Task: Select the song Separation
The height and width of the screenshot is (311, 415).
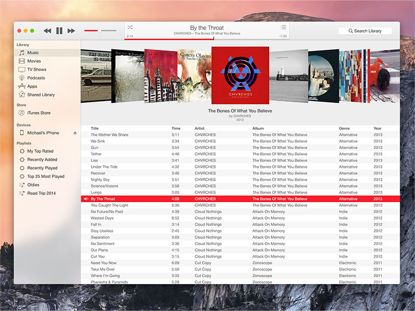Action: pos(240,237)
